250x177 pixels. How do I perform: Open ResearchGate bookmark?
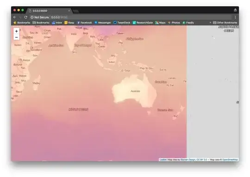coord(143,23)
